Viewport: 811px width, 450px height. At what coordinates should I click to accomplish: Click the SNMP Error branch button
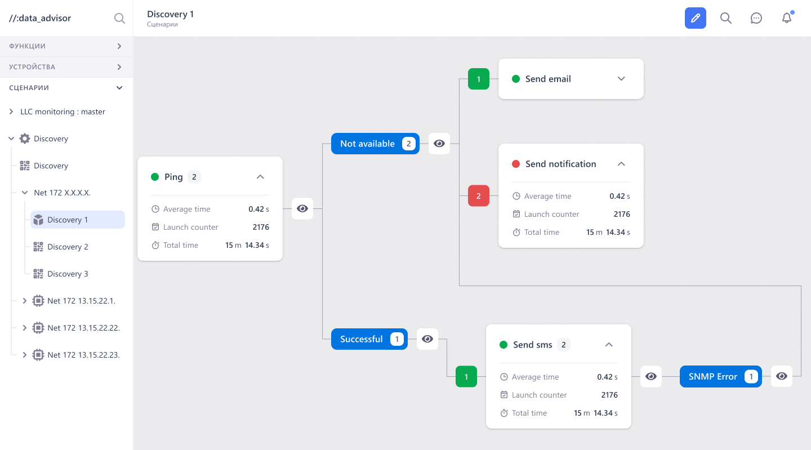(x=721, y=376)
